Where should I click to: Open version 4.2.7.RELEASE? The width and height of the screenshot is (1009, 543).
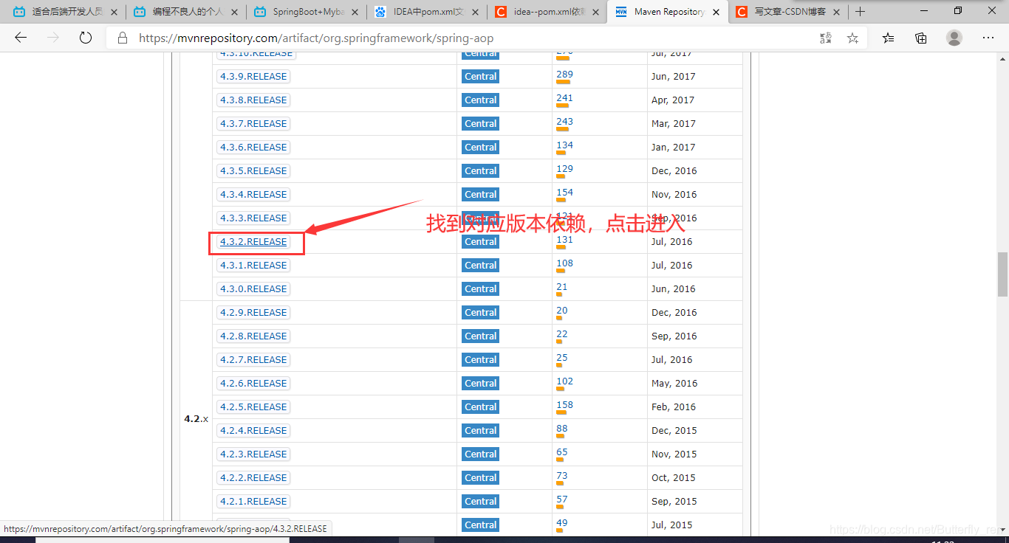point(253,359)
